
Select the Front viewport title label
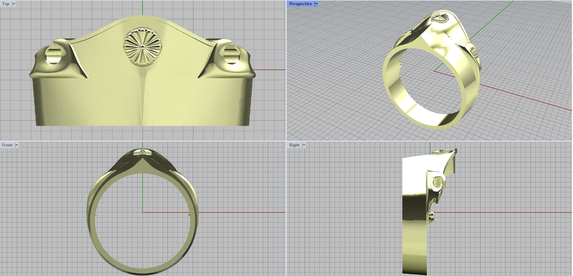click(x=7, y=145)
